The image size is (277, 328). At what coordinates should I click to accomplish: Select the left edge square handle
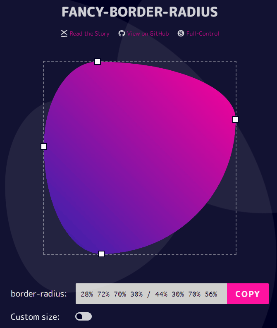coord(44,146)
